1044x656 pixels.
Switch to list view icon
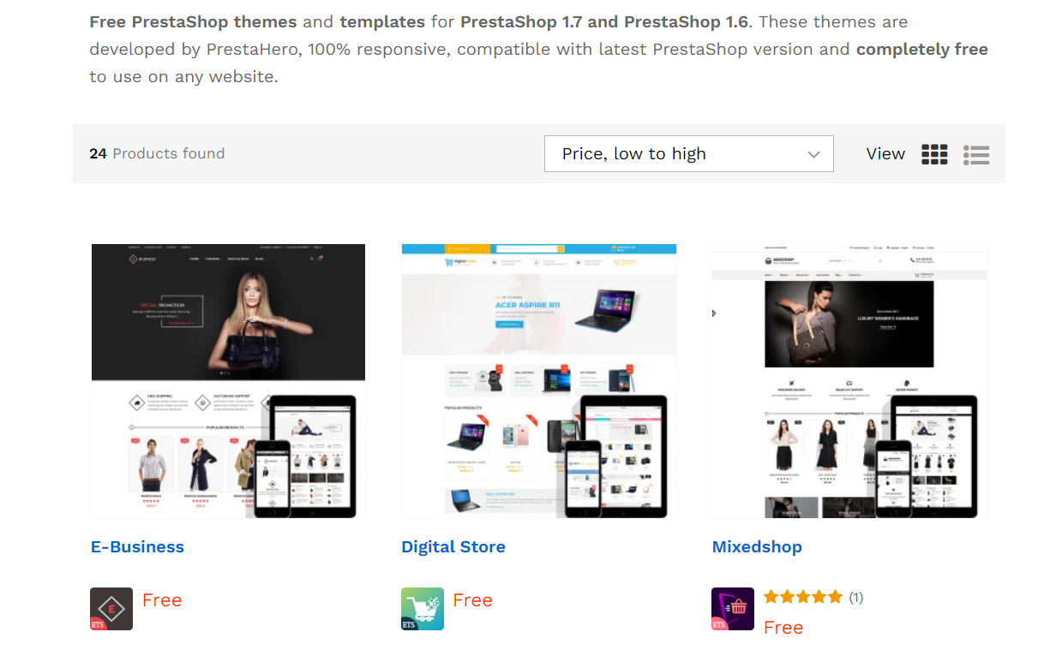tap(975, 154)
